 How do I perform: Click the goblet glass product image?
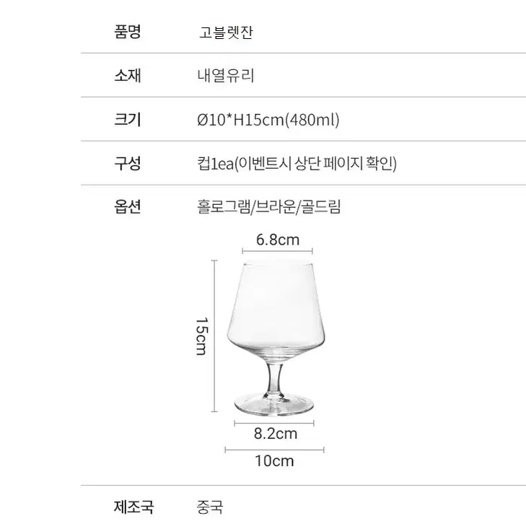coord(276,338)
